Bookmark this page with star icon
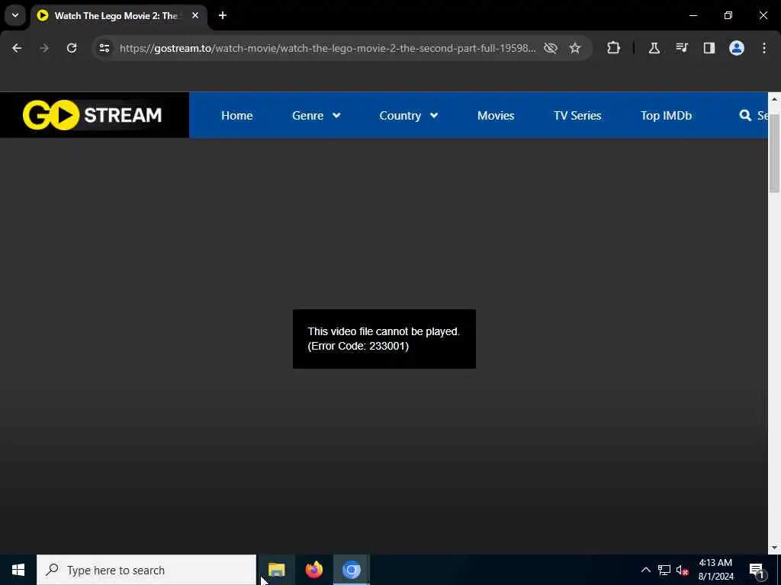 point(575,48)
